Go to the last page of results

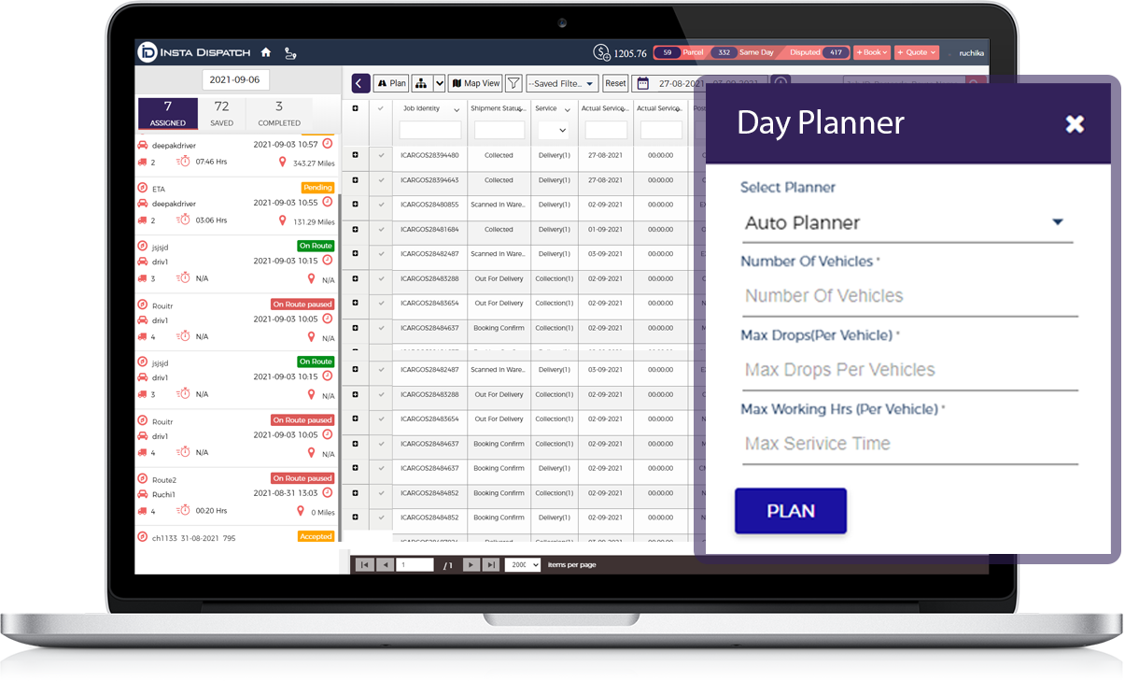491,564
